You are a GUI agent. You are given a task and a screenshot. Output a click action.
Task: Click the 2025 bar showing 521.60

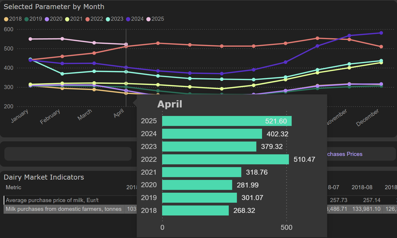226,121
